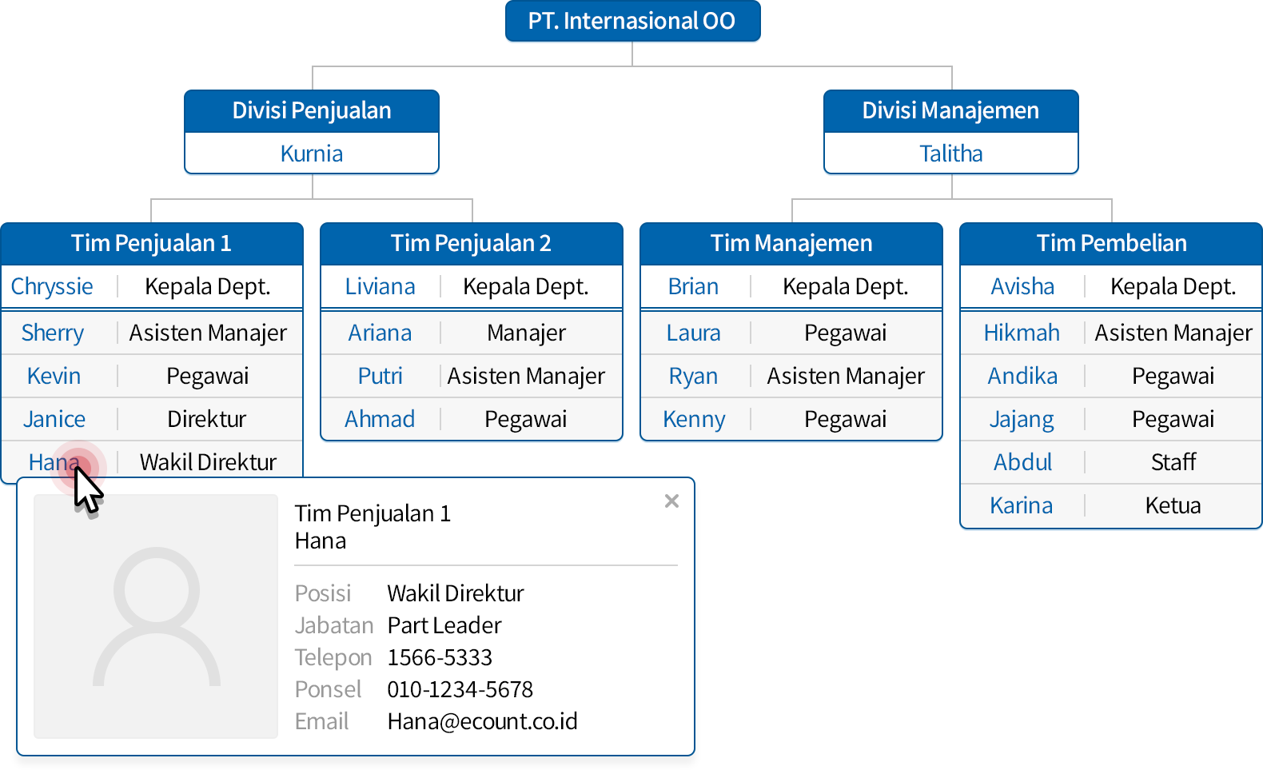Open Talitha's profile in Divisi Manajemen
This screenshot has height=770, width=1263.
click(950, 154)
